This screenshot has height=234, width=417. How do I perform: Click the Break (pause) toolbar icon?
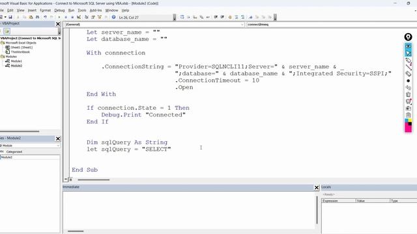tap(66, 17)
